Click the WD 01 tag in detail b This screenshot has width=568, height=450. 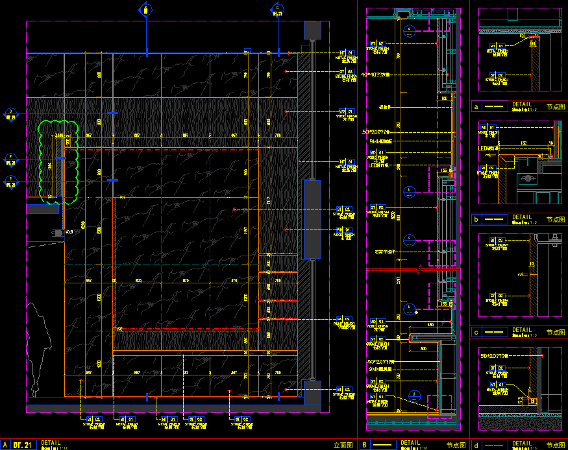[488, 127]
